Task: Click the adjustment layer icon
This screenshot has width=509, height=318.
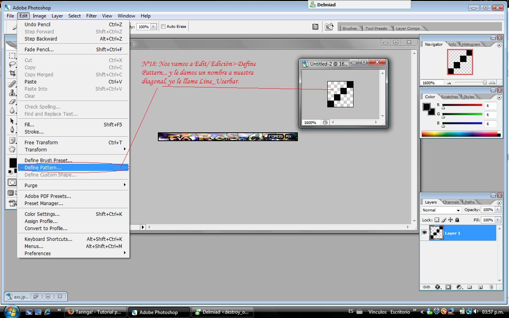Action: pos(459,287)
